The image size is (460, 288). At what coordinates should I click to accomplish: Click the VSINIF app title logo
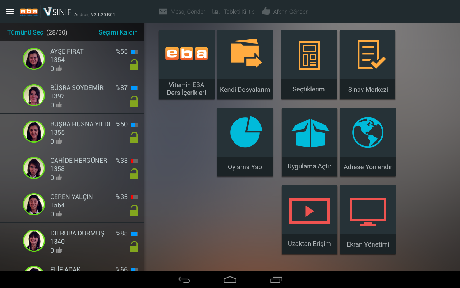57,12
